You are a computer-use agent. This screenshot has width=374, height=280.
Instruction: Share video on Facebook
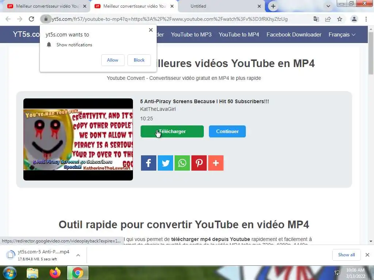[148, 163]
